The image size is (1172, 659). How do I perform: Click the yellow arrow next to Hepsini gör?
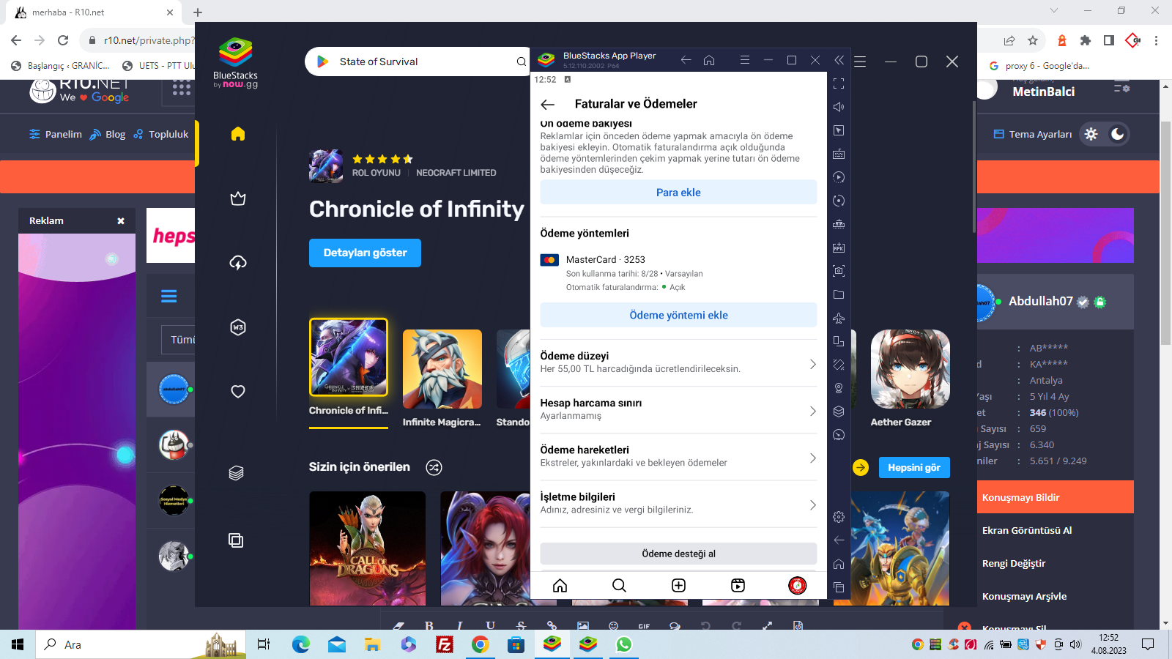click(861, 467)
